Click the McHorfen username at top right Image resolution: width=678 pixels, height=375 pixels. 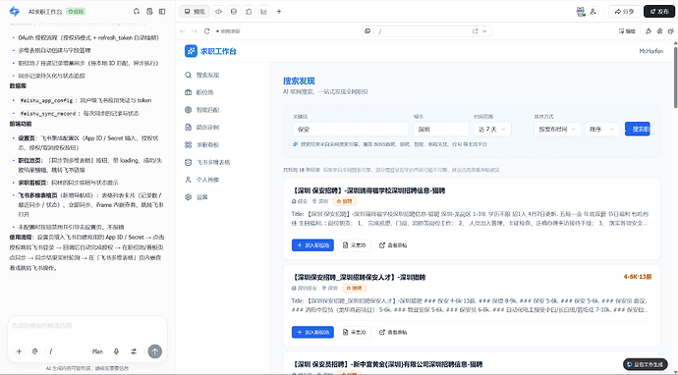pyautogui.click(x=650, y=51)
